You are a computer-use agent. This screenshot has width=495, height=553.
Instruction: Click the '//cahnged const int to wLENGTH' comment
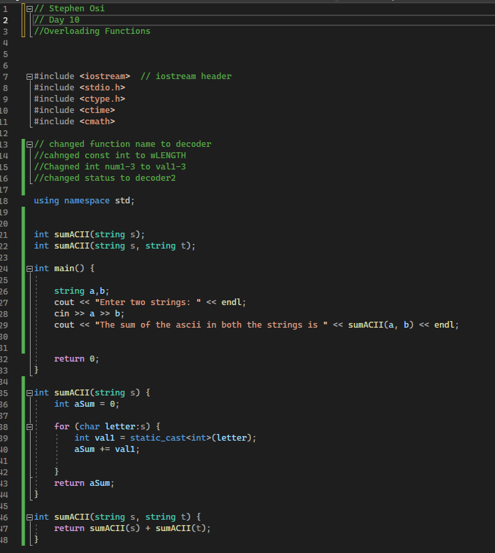(x=110, y=155)
